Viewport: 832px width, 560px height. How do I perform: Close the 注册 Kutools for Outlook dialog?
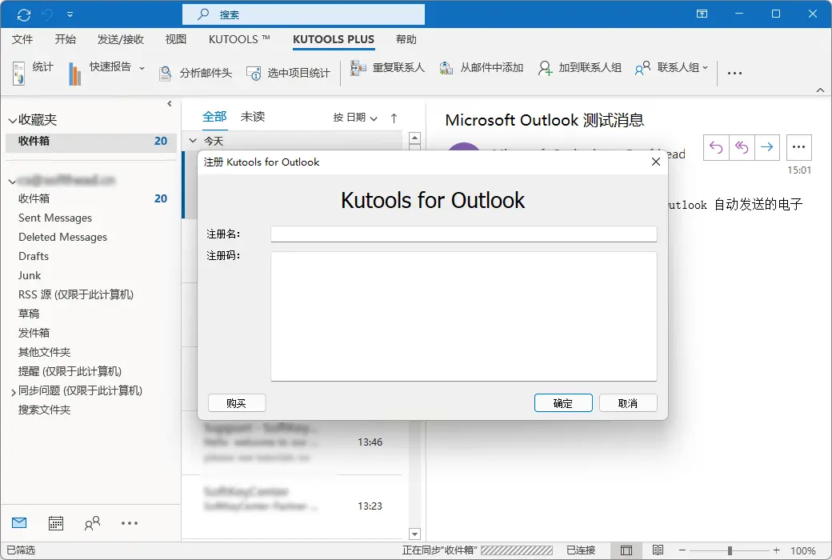click(x=656, y=162)
